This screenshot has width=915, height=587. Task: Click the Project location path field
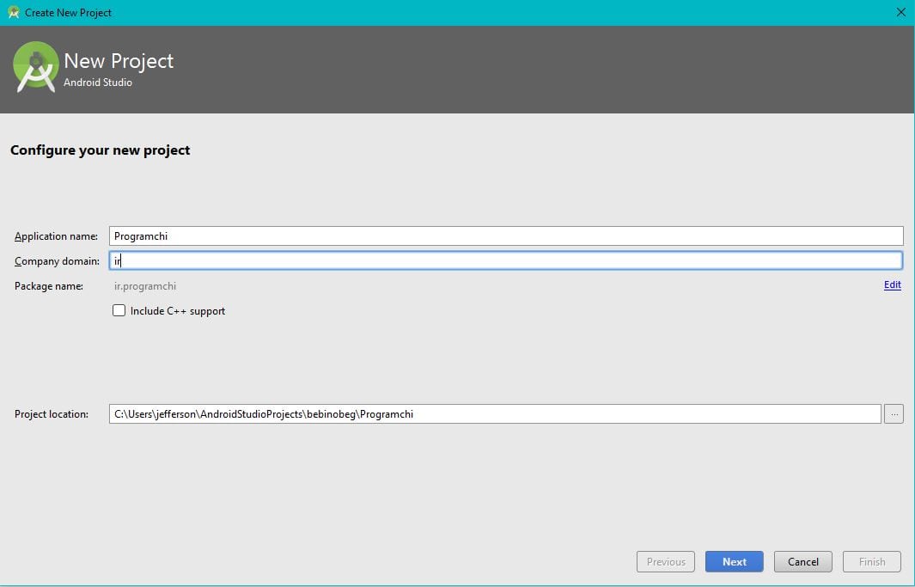click(x=495, y=413)
